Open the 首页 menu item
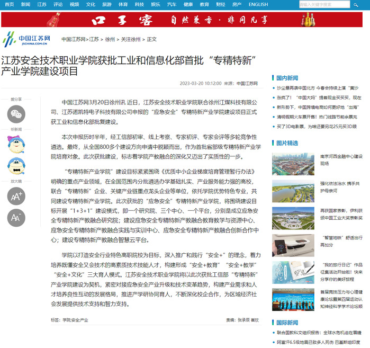 tap(9, 4)
